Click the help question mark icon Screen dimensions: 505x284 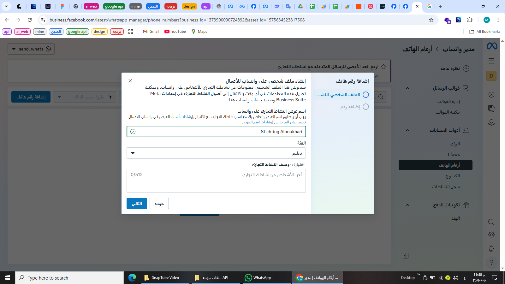(491, 263)
